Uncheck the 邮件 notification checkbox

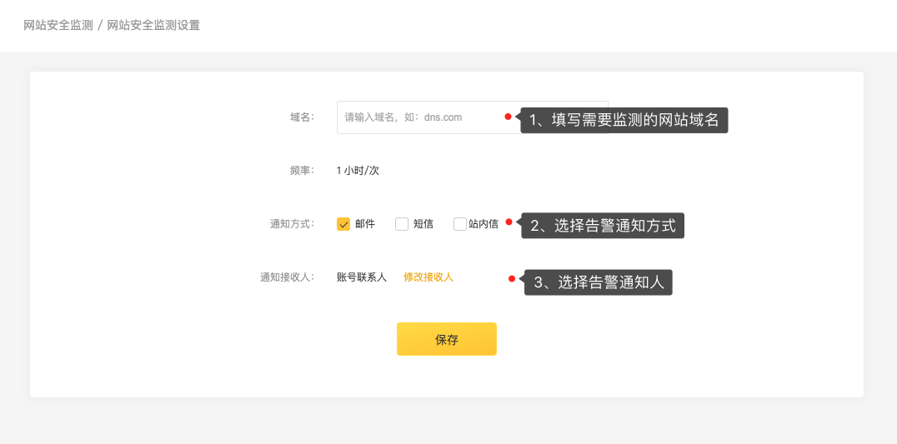click(343, 224)
